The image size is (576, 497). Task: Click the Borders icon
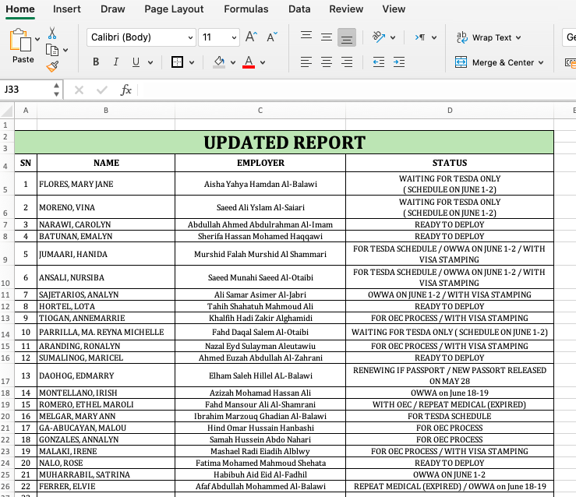coord(177,62)
